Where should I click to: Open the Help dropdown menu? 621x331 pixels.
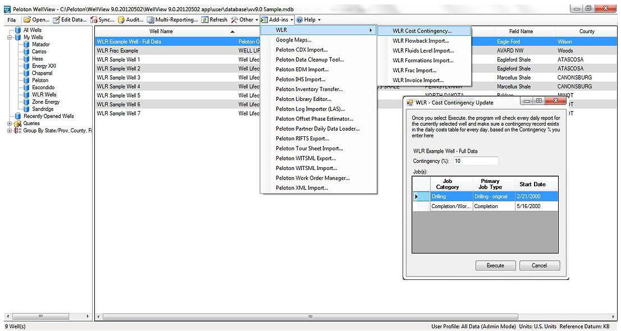click(308, 20)
